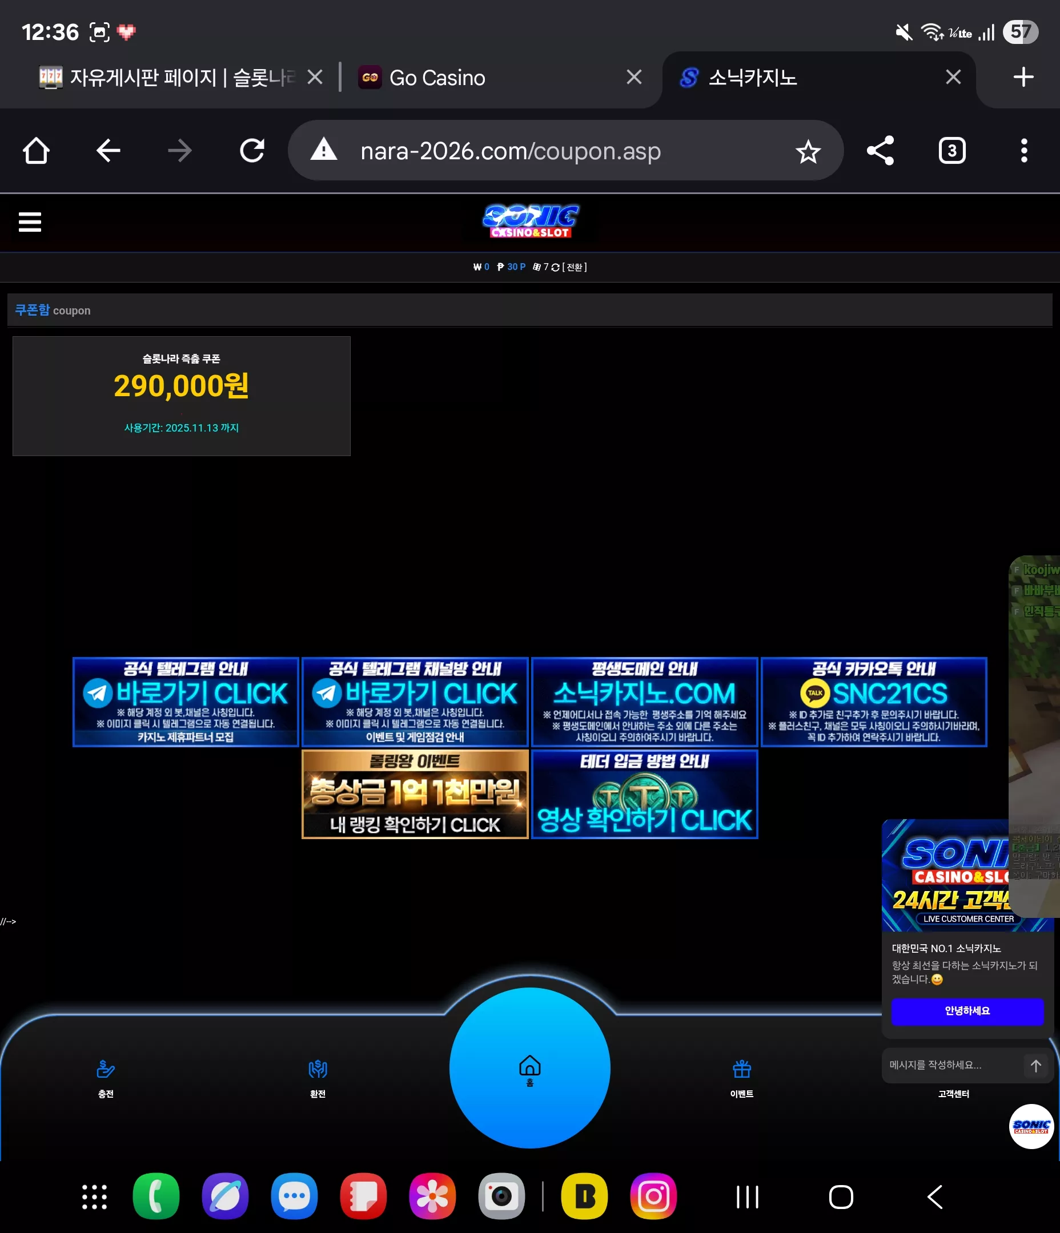Screen dimensions: 1060x1233
Task: Open browser three-dot overflow menu
Action: pyautogui.click(x=1023, y=151)
